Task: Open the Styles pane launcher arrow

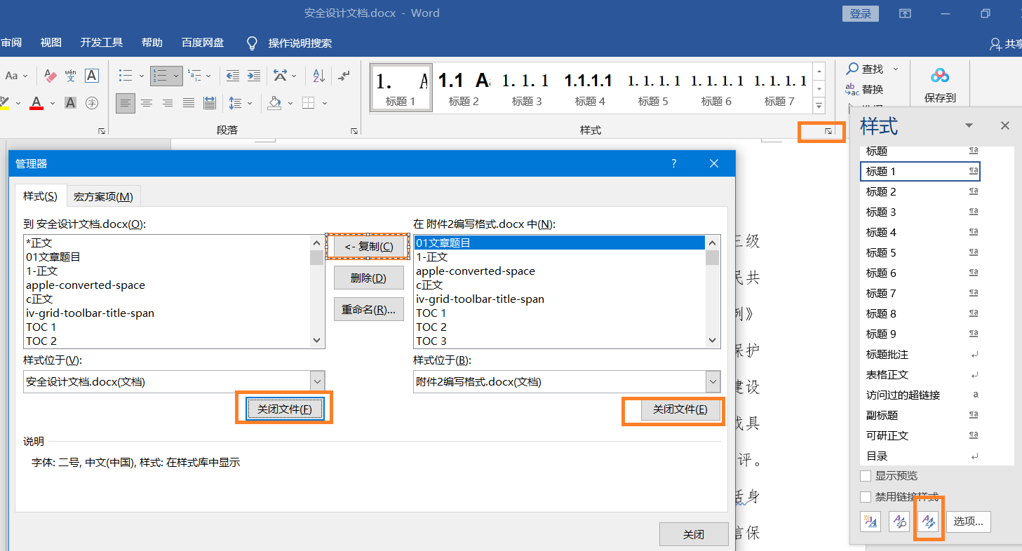Action: click(x=828, y=131)
